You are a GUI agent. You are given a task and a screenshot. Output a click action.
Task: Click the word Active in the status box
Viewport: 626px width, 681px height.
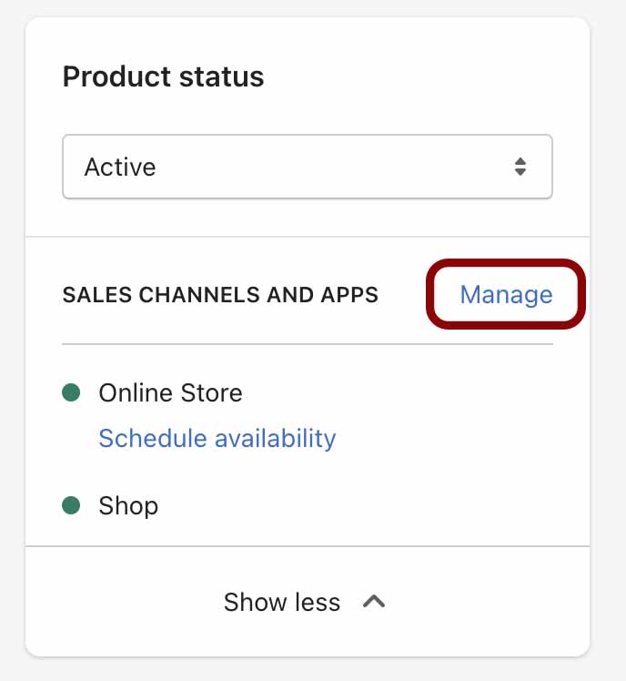pos(120,167)
